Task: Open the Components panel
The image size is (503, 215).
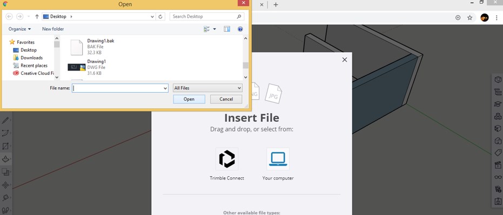Action: coord(498,116)
